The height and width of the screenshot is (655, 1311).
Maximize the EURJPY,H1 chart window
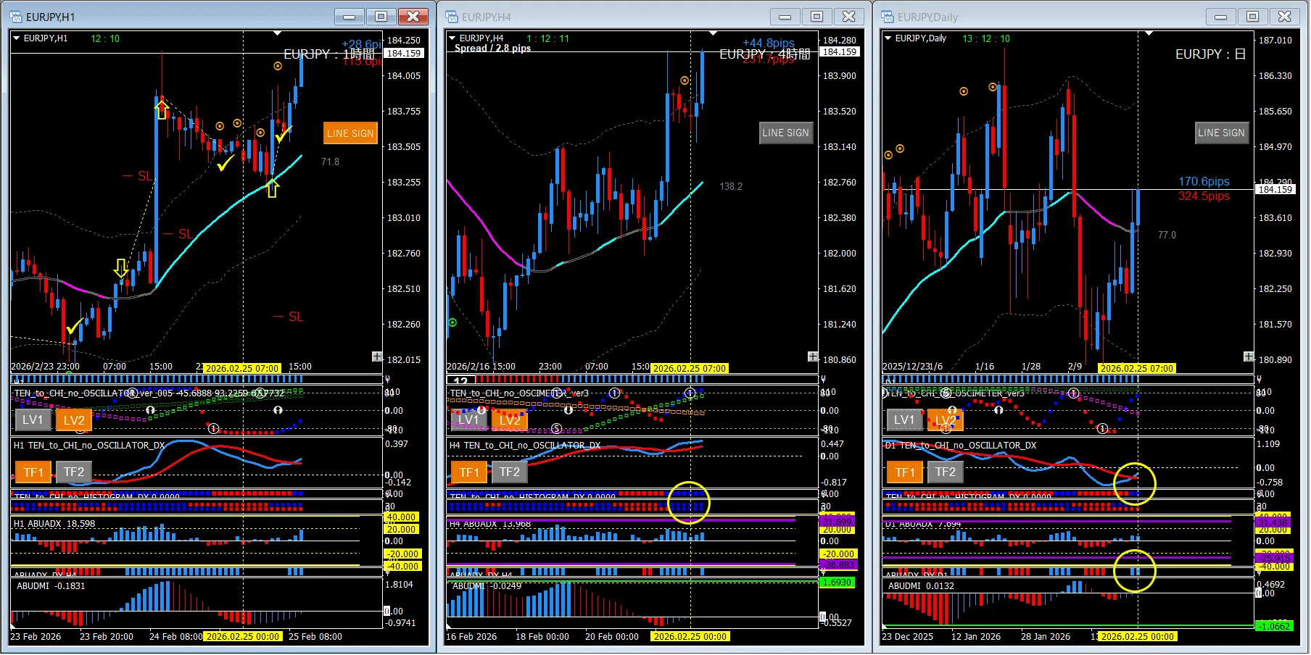tap(381, 16)
